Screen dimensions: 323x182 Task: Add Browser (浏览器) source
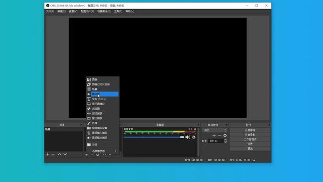click(102, 109)
